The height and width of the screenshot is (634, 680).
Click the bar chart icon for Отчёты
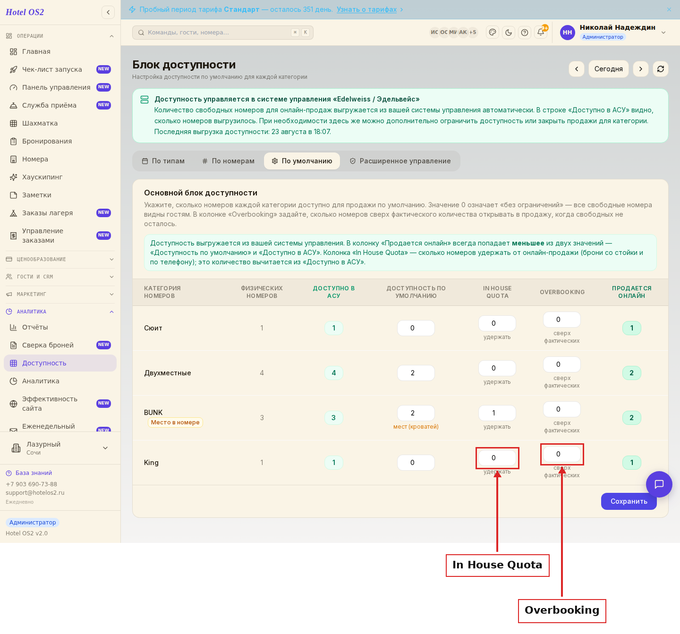point(14,327)
